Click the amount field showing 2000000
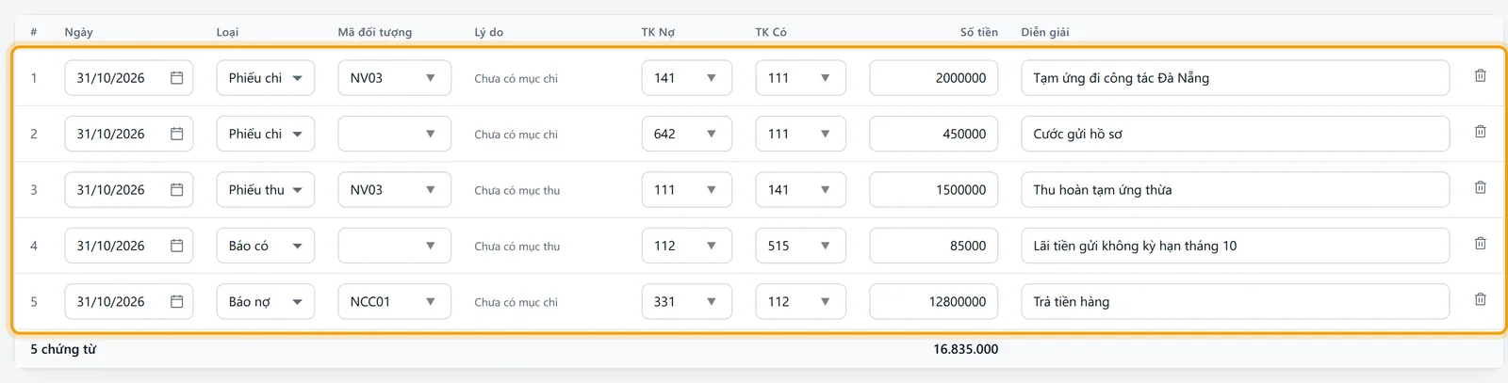Viewport: 1508px width, 383px height. click(933, 78)
